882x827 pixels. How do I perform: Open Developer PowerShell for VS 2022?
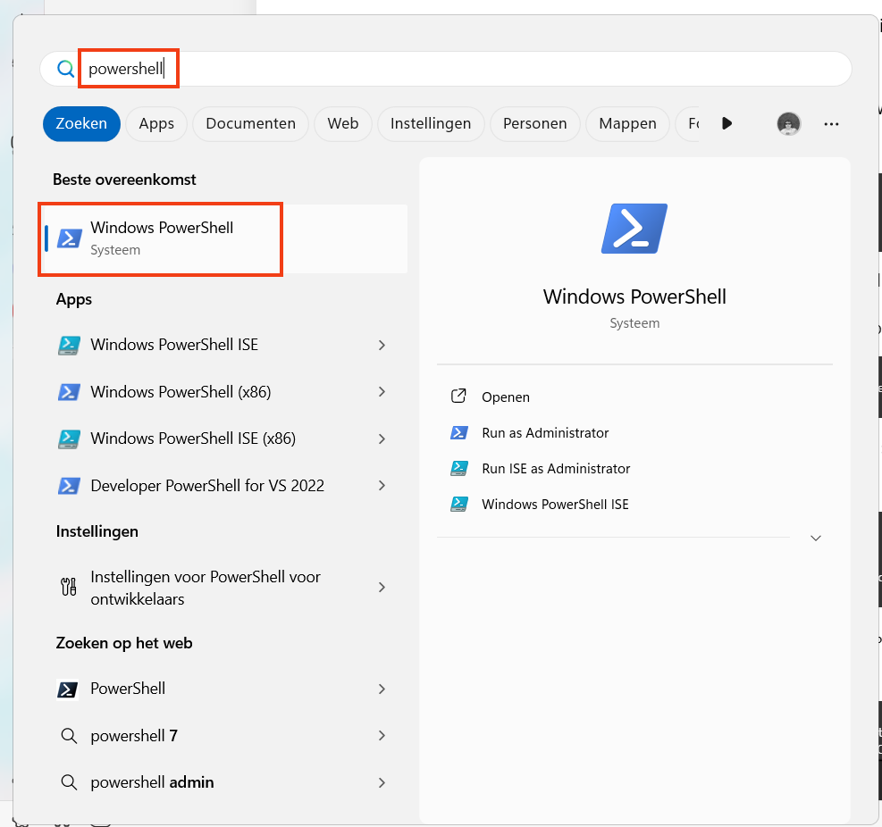(x=224, y=486)
